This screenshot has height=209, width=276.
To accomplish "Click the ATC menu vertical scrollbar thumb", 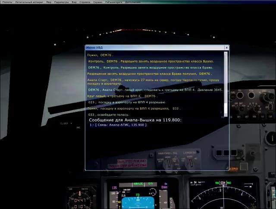I will pos(226,108).
